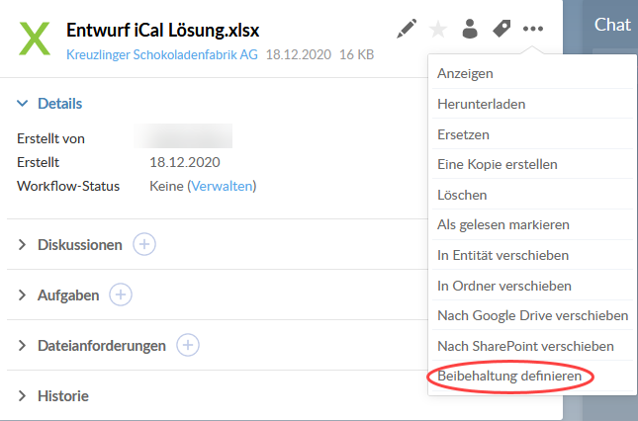The width and height of the screenshot is (638, 421).
Task: Click the Erstellt von label
Action: click(50, 138)
